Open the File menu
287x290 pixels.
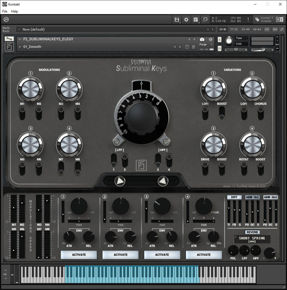pyautogui.click(x=5, y=11)
